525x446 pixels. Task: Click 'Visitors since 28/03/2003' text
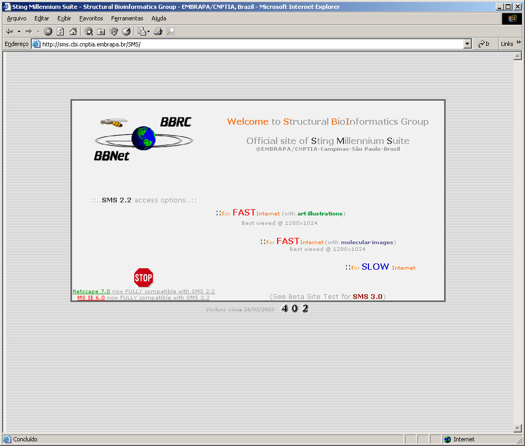point(241,309)
